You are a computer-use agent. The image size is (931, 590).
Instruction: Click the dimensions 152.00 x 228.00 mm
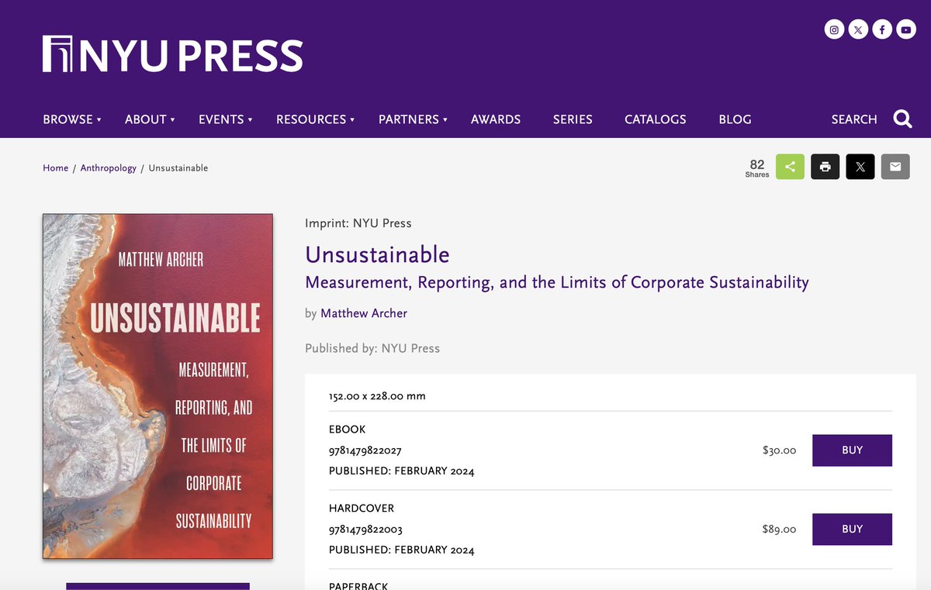click(x=377, y=396)
